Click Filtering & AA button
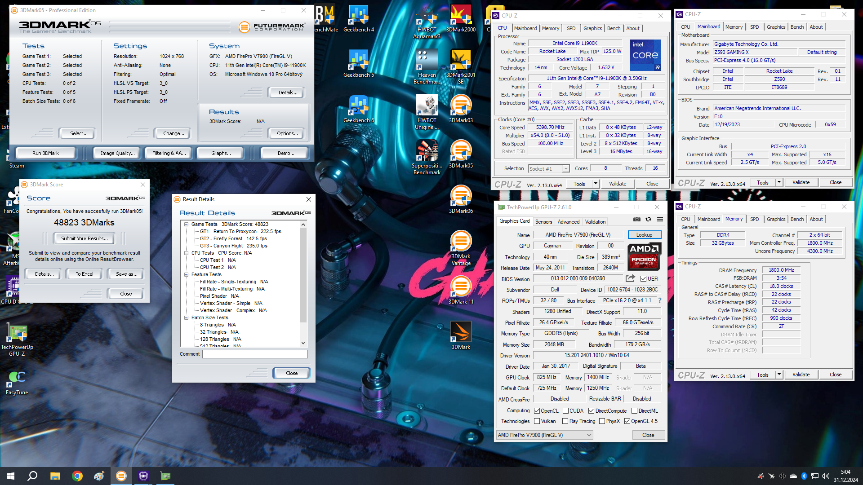 (x=169, y=153)
